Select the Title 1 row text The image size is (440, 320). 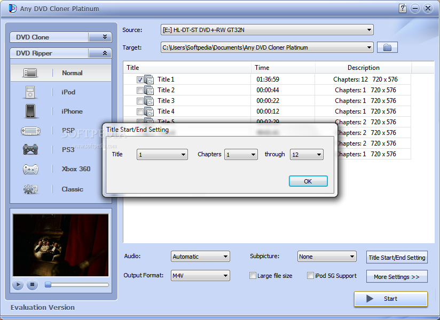click(x=166, y=79)
